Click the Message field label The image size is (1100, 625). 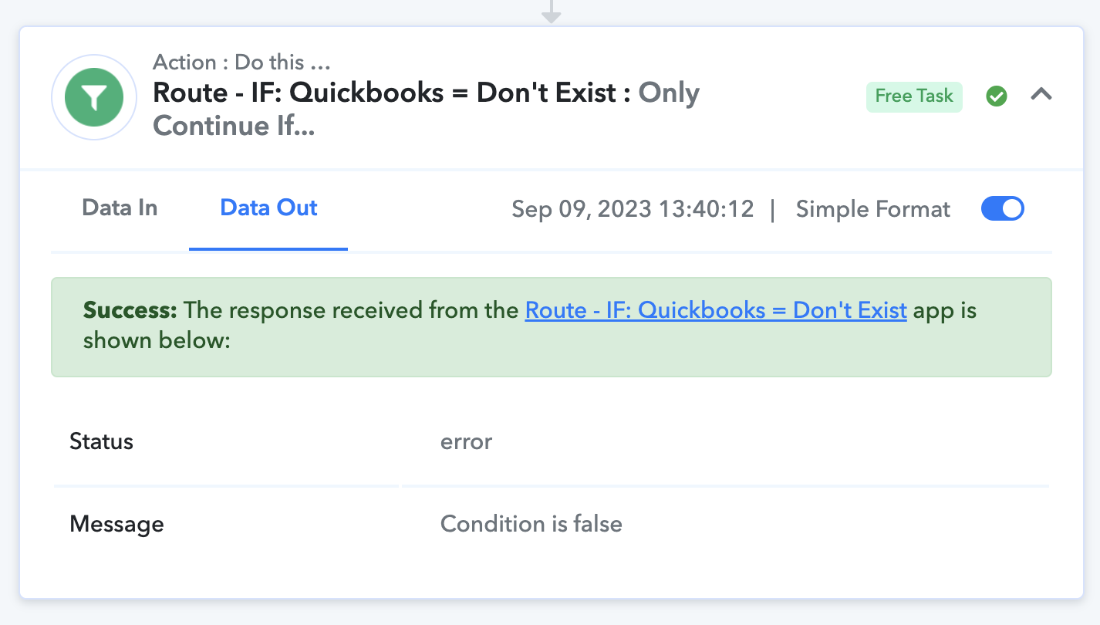pyautogui.click(x=116, y=525)
